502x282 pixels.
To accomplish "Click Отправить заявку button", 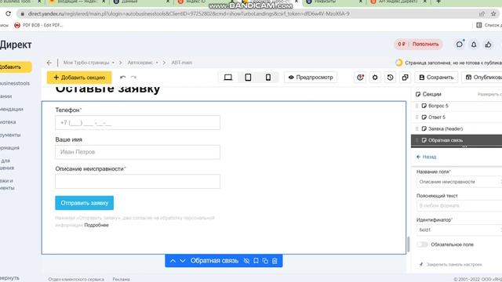I will click(84, 203).
